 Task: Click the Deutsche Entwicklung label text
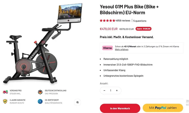click(x=56, y=91)
